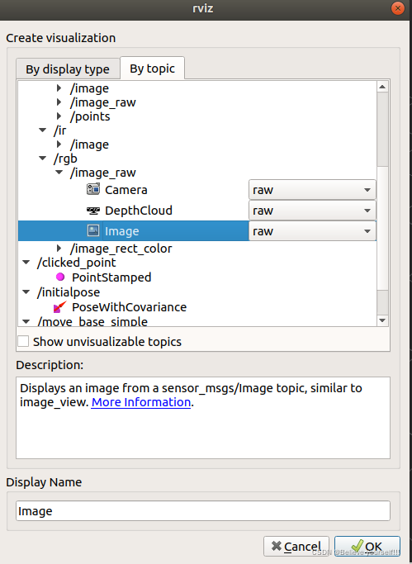This screenshot has height=564, width=412.
Task: Click the green checkmark on OK
Action: click(x=358, y=546)
